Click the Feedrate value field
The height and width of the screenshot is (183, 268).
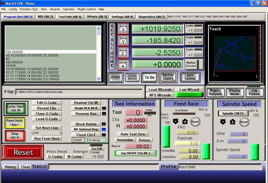pyautogui.click(x=188, y=143)
